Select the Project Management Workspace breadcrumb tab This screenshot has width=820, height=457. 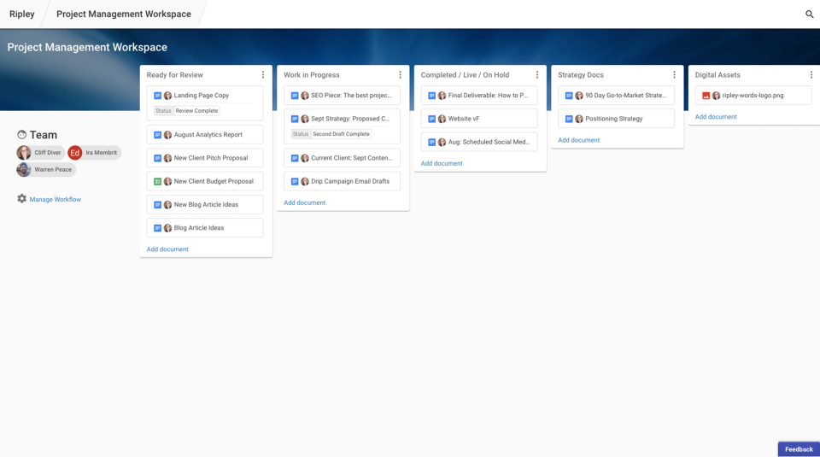pos(124,15)
